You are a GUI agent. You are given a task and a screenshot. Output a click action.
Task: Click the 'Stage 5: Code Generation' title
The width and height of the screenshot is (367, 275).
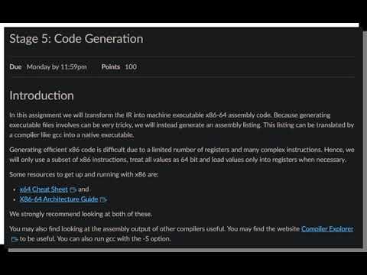click(x=76, y=39)
